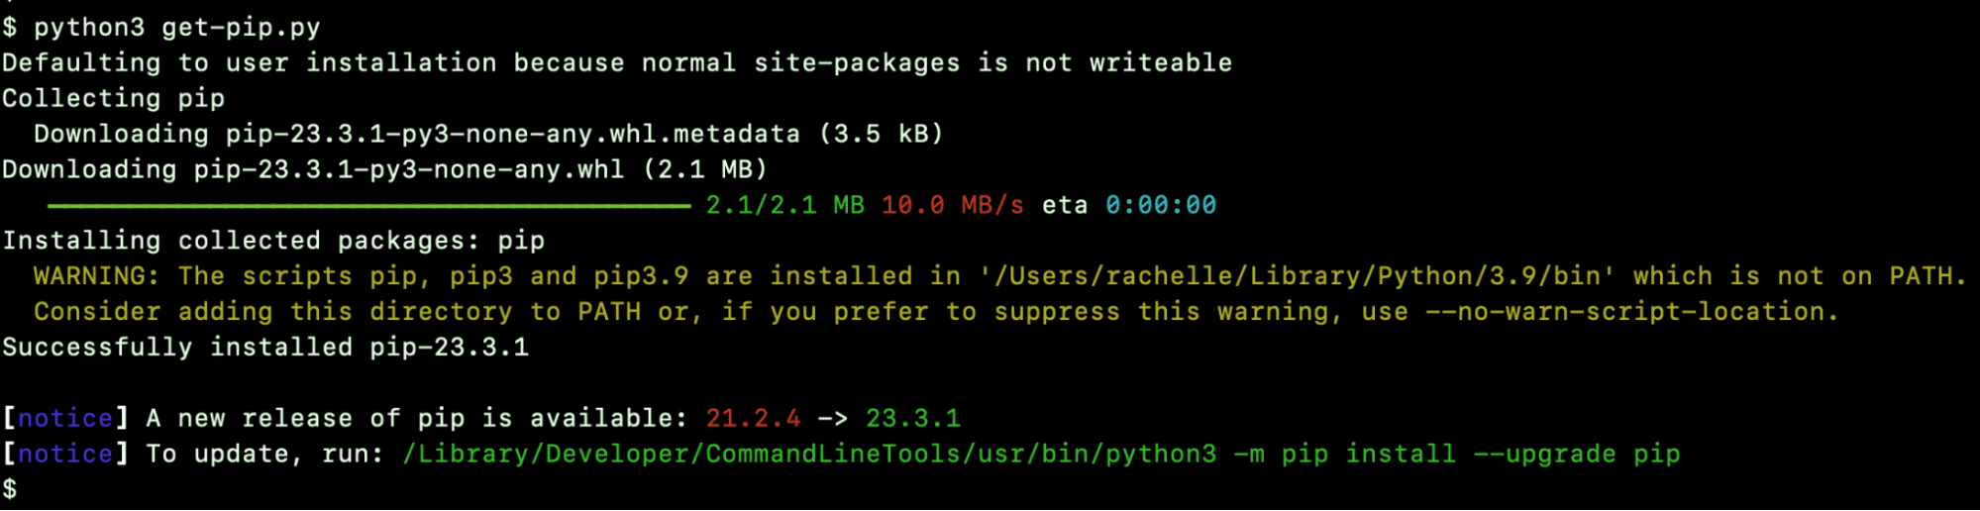The height and width of the screenshot is (511, 1980).
Task: Click the Successfully installed pip-23.3.1 line
Action: click(x=265, y=348)
